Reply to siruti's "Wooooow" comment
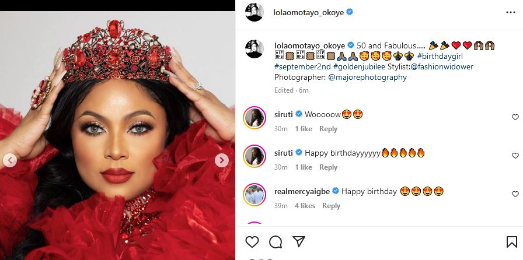The height and width of the screenshot is (260, 523). coord(328,129)
